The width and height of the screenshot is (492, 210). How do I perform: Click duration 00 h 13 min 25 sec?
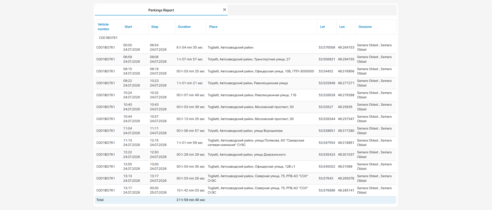click(x=191, y=119)
